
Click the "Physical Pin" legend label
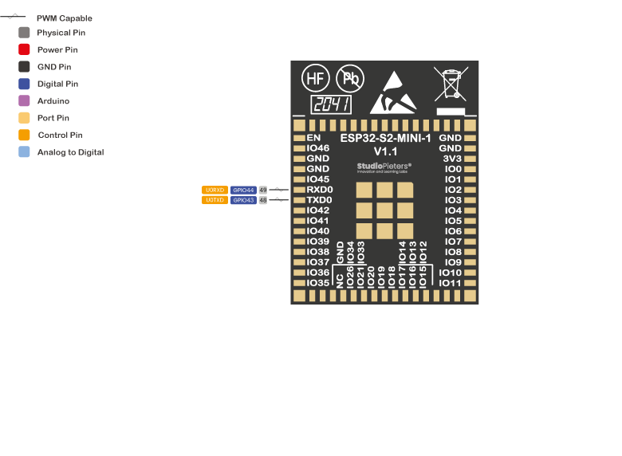[x=61, y=33]
